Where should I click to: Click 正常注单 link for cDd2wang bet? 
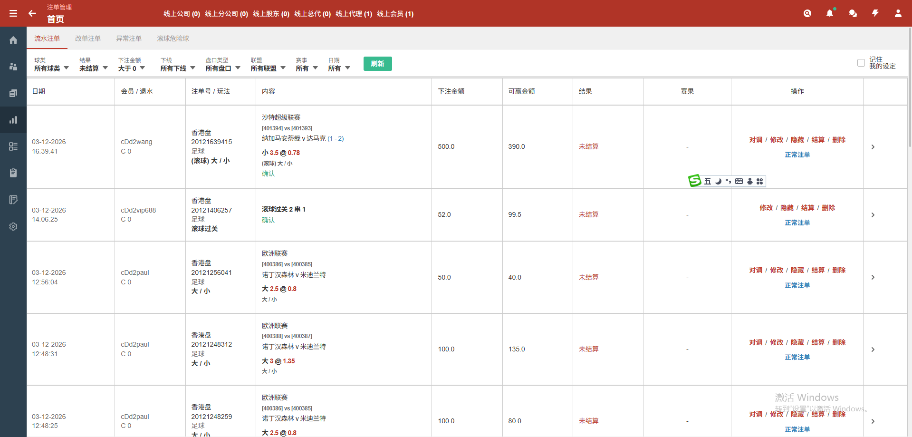pos(797,155)
